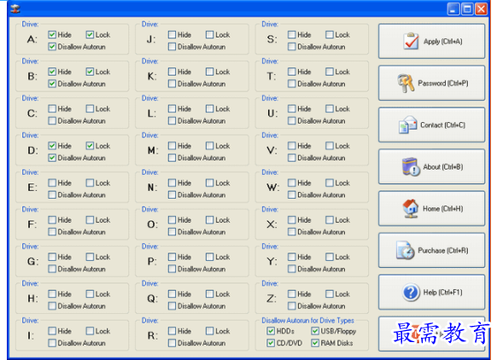Click the Home house icon
Screen dimensions: 497x360
[411, 208]
